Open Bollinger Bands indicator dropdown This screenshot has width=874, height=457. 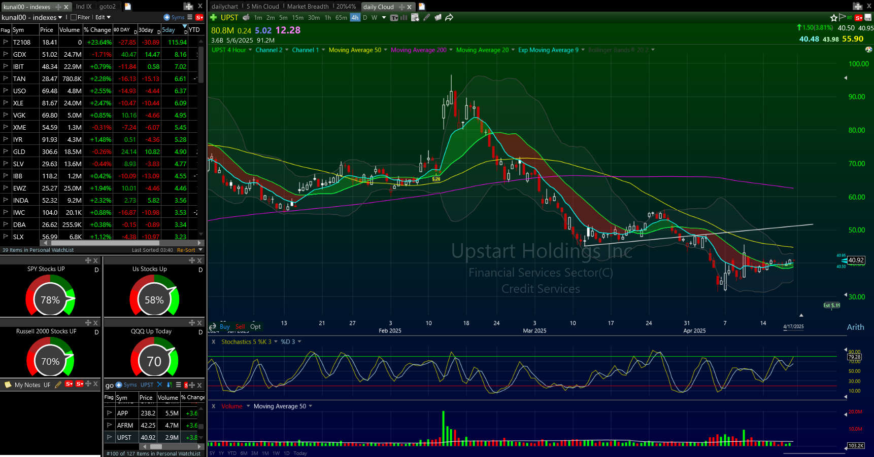point(653,50)
